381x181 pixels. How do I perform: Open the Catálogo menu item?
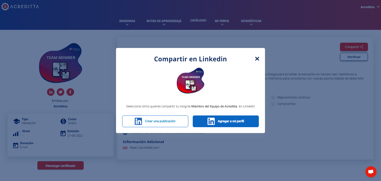pos(198,20)
